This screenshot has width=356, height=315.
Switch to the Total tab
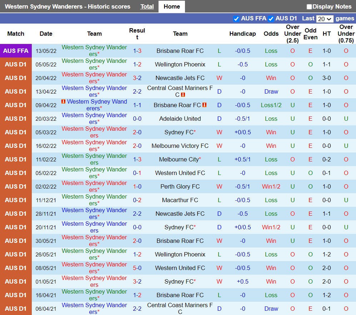click(147, 6)
